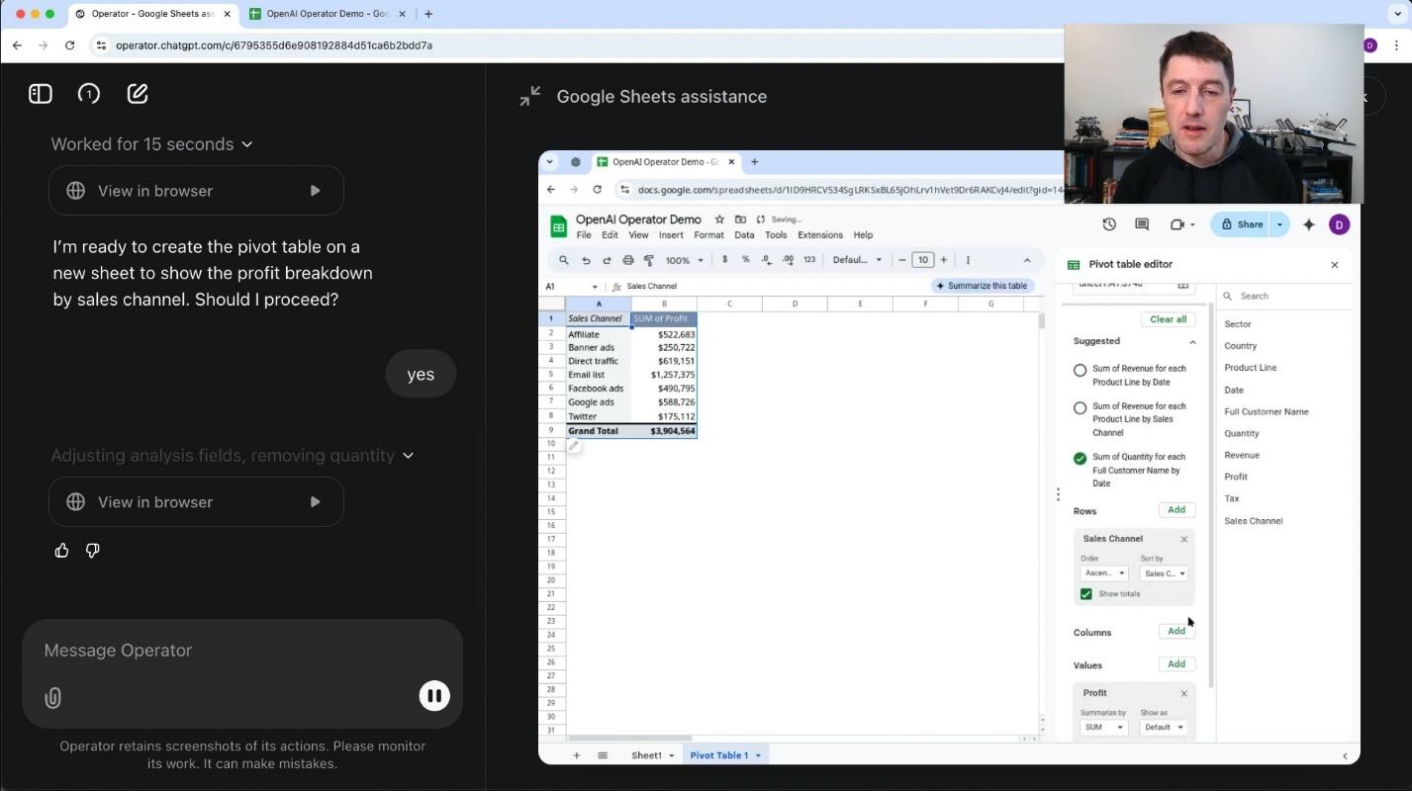Open version history clock icon in Sheets

1109,224
